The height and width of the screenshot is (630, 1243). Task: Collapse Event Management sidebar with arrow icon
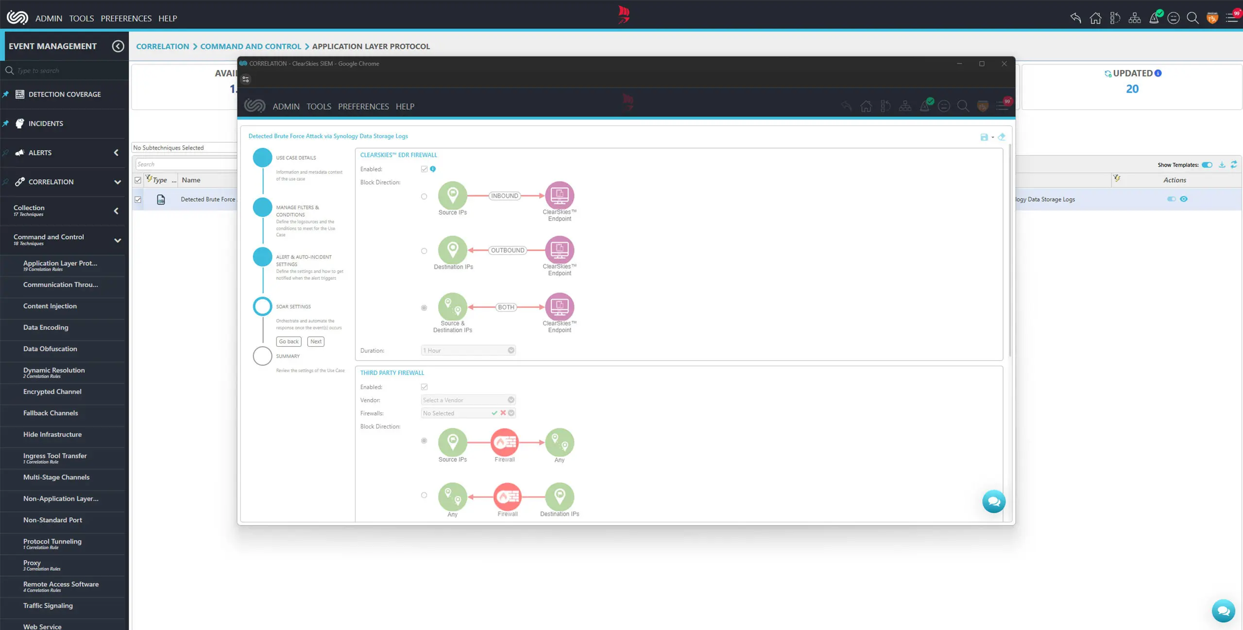tap(118, 46)
